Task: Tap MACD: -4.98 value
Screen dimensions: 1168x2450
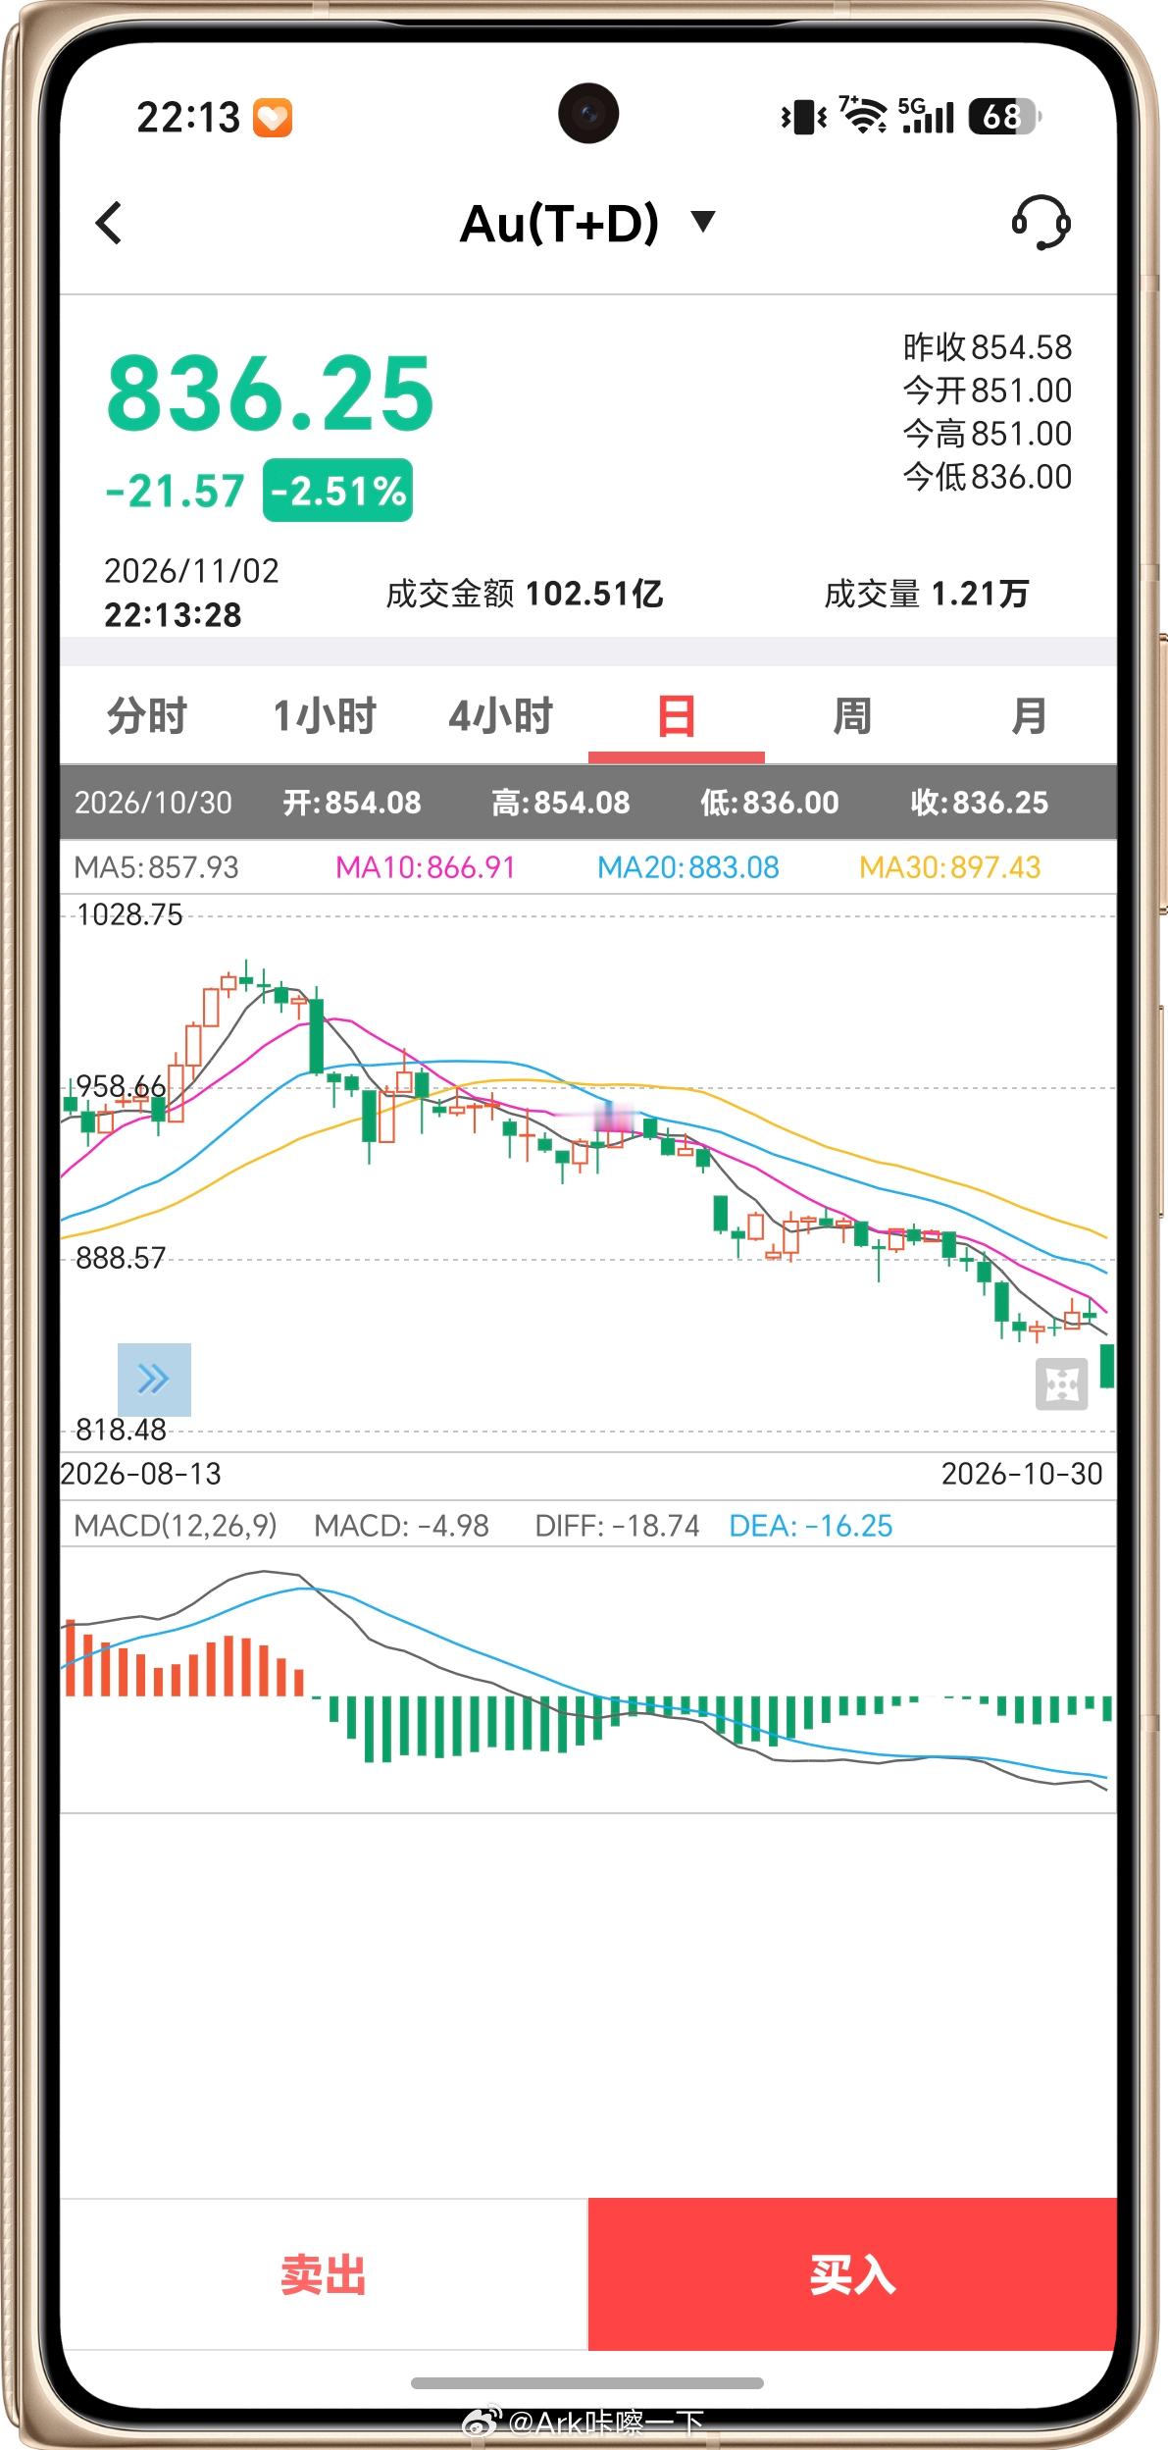Action: pyautogui.click(x=401, y=1526)
